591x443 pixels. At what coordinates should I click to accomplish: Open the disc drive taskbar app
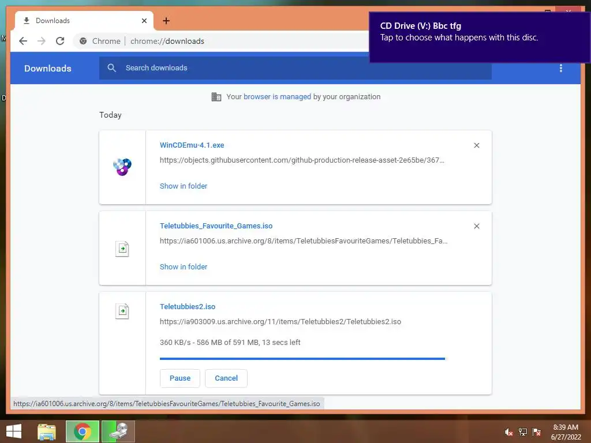point(118,431)
